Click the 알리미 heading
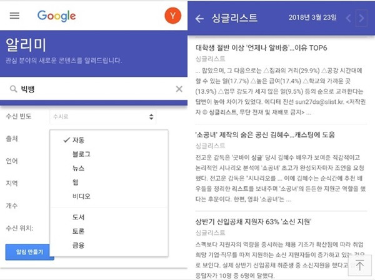The height and width of the screenshot is (280, 375). 26,45
